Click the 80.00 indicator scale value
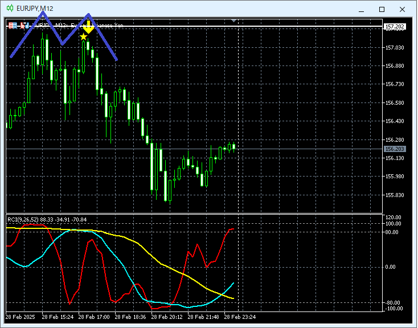This screenshot has height=328, width=418. coord(392,232)
